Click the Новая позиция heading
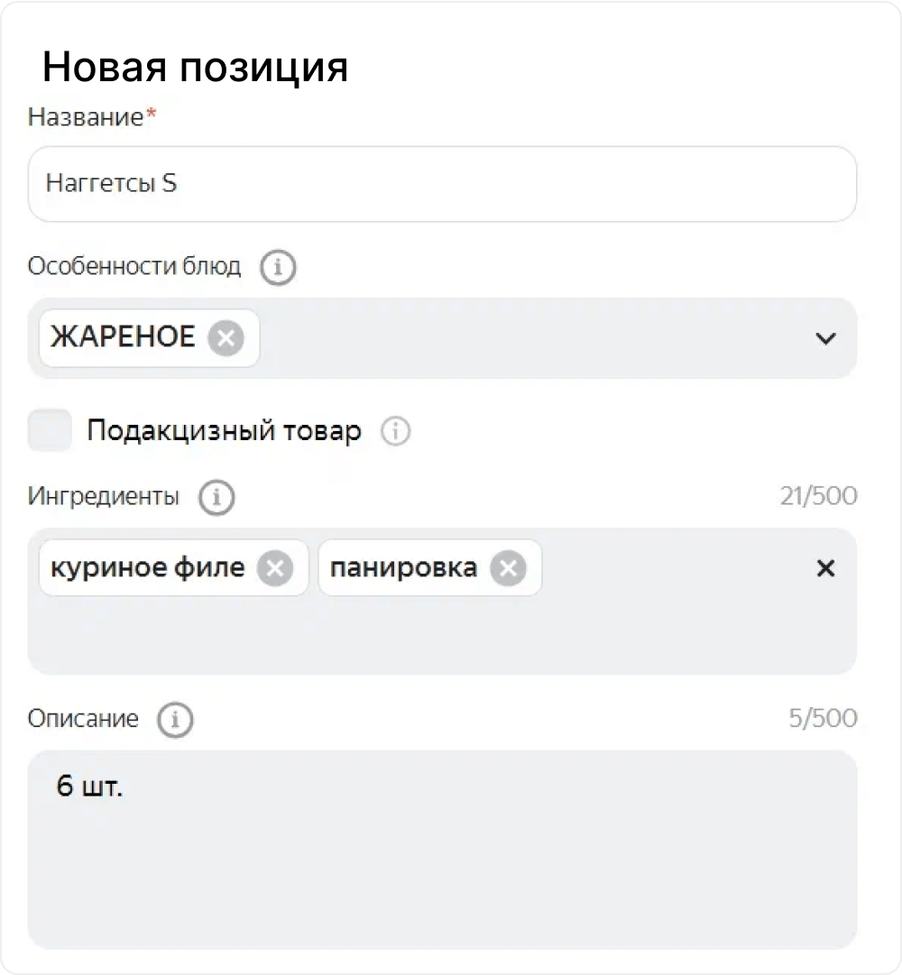This screenshot has height=975, width=902. pos(195,67)
